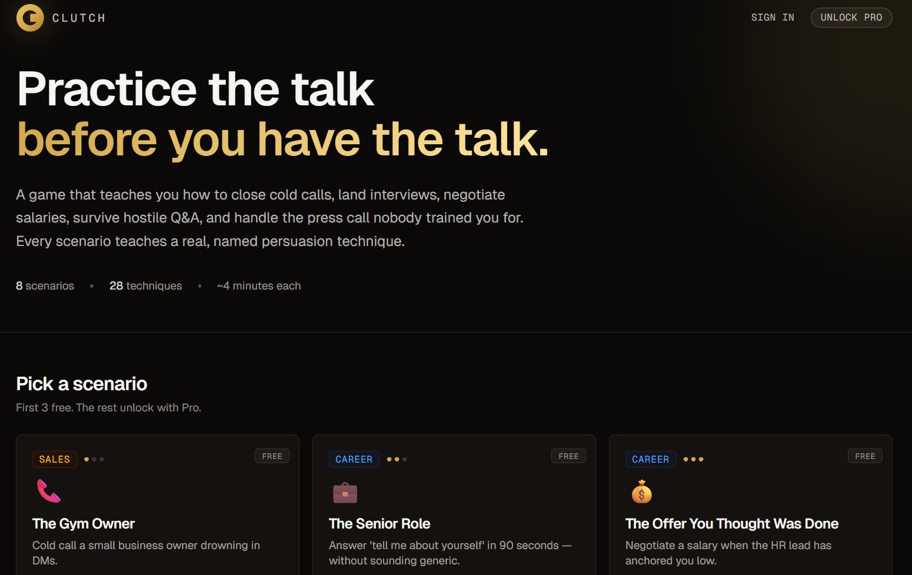Click the '8 scenarios' stat
Screen dimensions: 912x575
[x=45, y=286]
